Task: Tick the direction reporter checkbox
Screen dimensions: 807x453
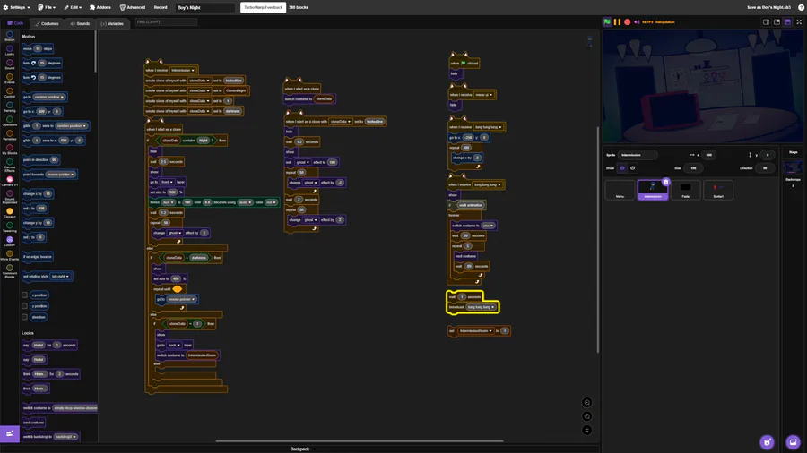Action: coord(24,317)
